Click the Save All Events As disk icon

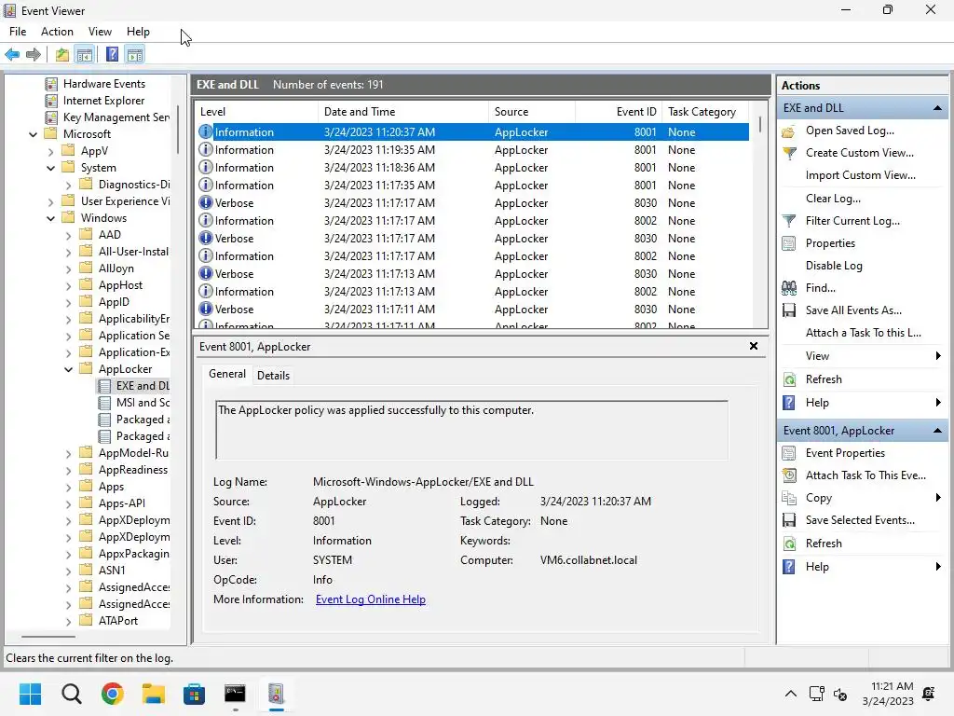(788, 310)
